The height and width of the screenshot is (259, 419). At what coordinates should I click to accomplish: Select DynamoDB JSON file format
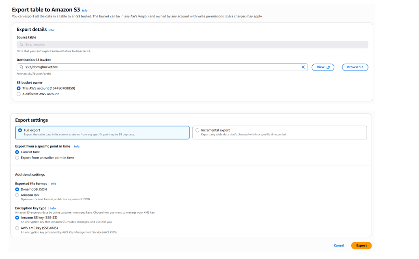click(x=17, y=190)
